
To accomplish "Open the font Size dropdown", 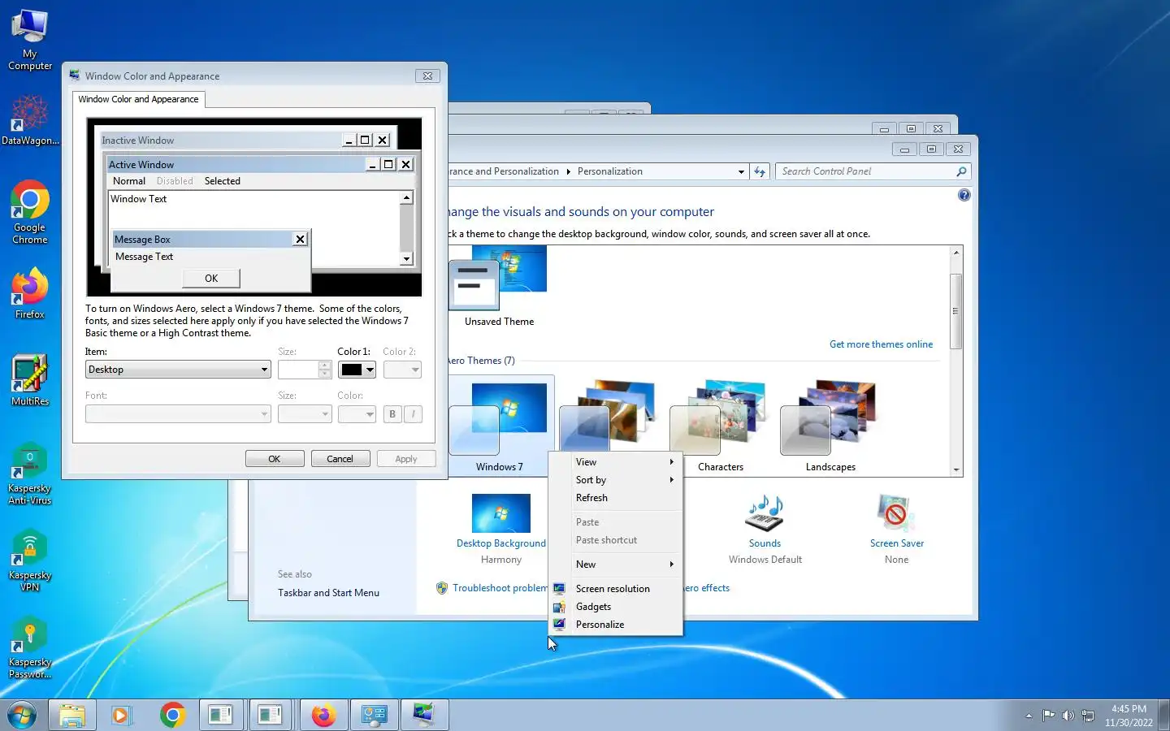I will [x=305, y=414].
